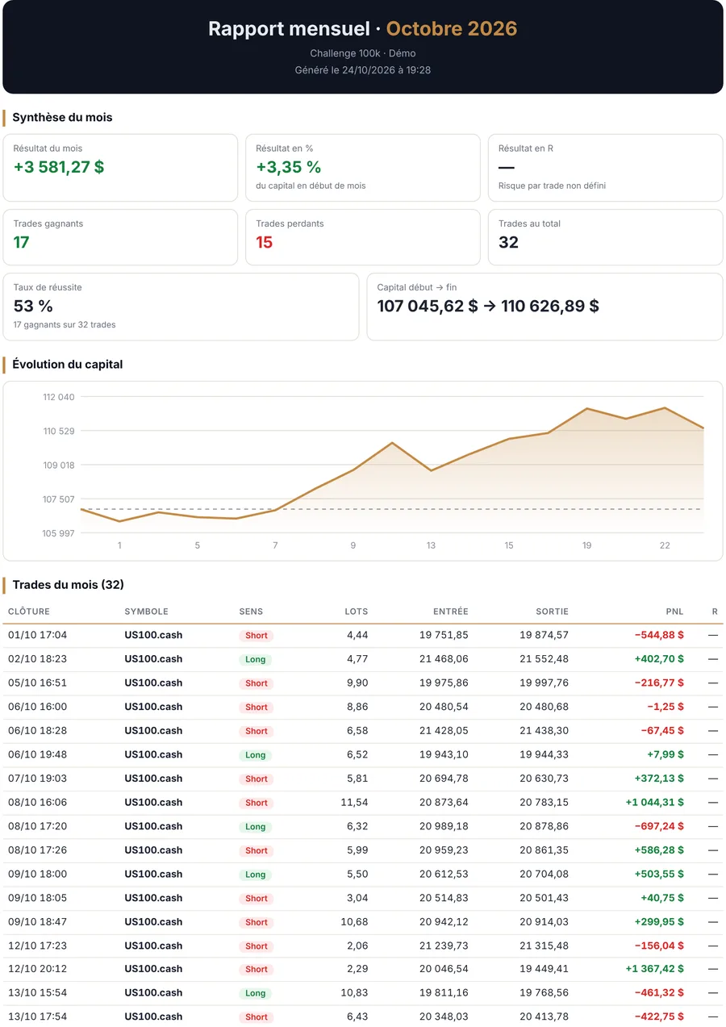Click the Trades du mois (32) heading
The image size is (726, 1027).
click(68, 585)
